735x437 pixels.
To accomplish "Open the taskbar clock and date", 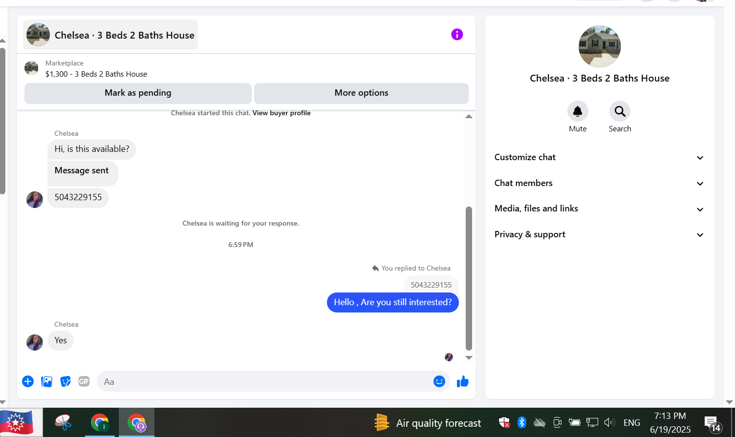I will (670, 423).
